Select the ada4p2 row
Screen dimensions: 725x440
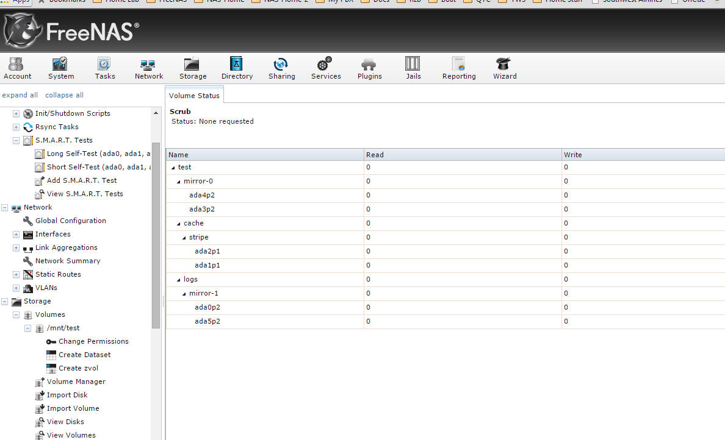pos(445,195)
